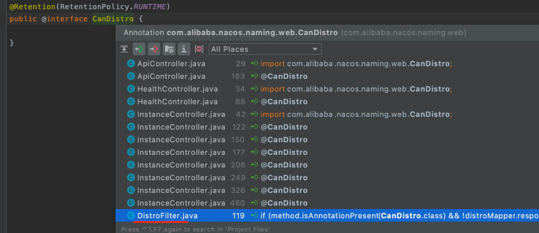Toggle the show read access filter
Viewport: 539px width, 233px height.
(x=139, y=49)
